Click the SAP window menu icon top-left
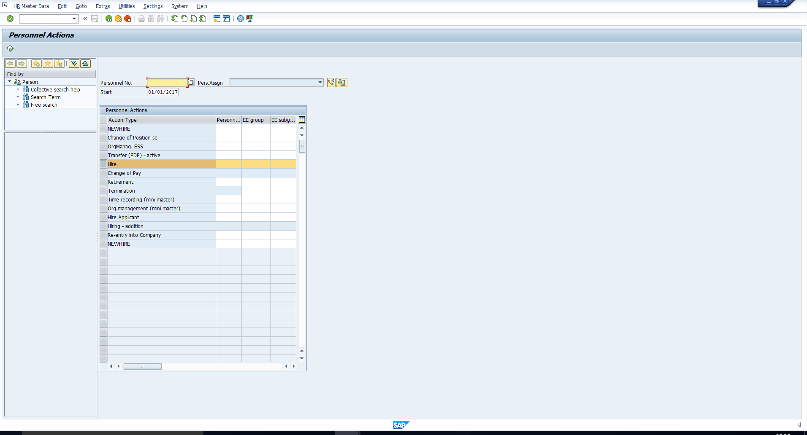The image size is (807, 435). click(5, 5)
